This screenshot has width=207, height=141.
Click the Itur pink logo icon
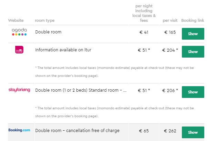coord(19,50)
